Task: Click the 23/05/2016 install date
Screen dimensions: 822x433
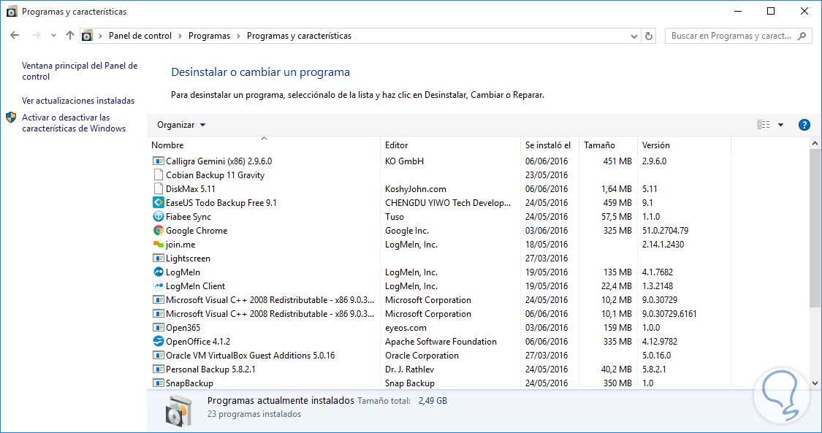Action: click(x=547, y=175)
